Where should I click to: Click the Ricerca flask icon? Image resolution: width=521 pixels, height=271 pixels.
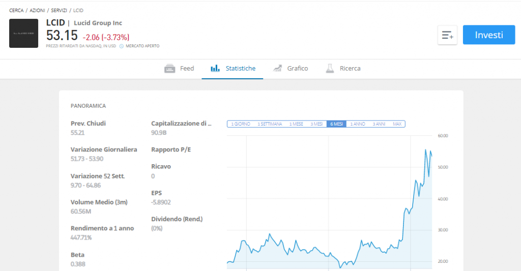click(x=330, y=69)
